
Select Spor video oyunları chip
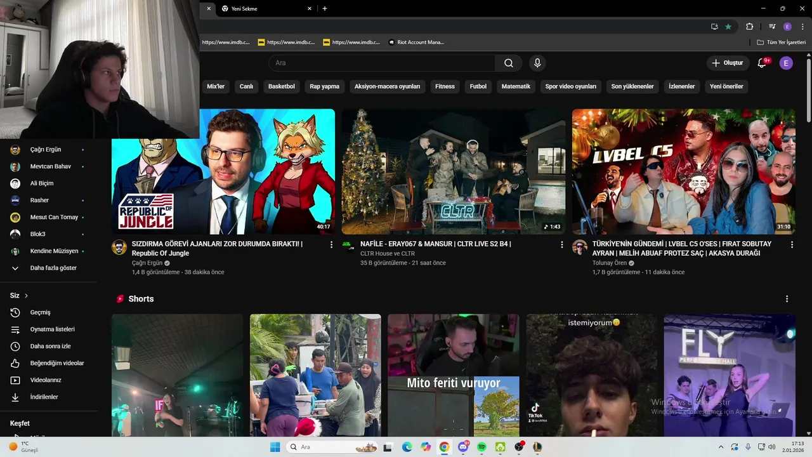(571, 86)
